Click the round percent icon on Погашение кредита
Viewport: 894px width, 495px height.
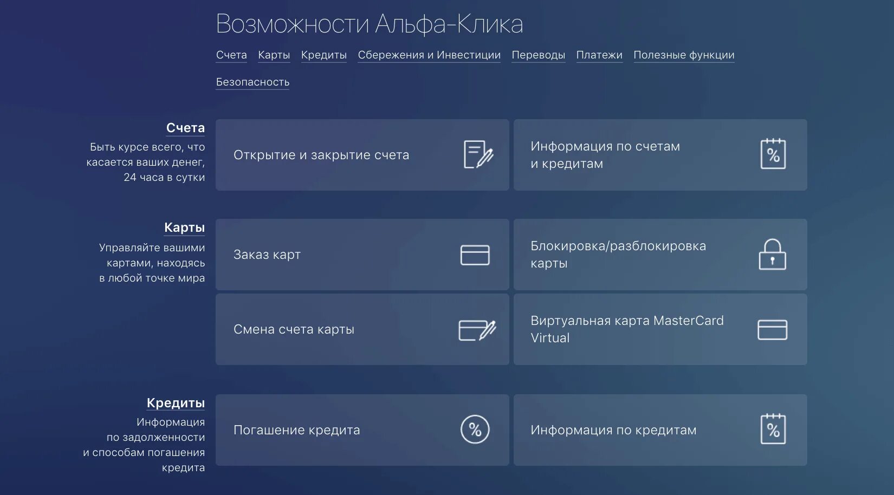pyautogui.click(x=475, y=429)
